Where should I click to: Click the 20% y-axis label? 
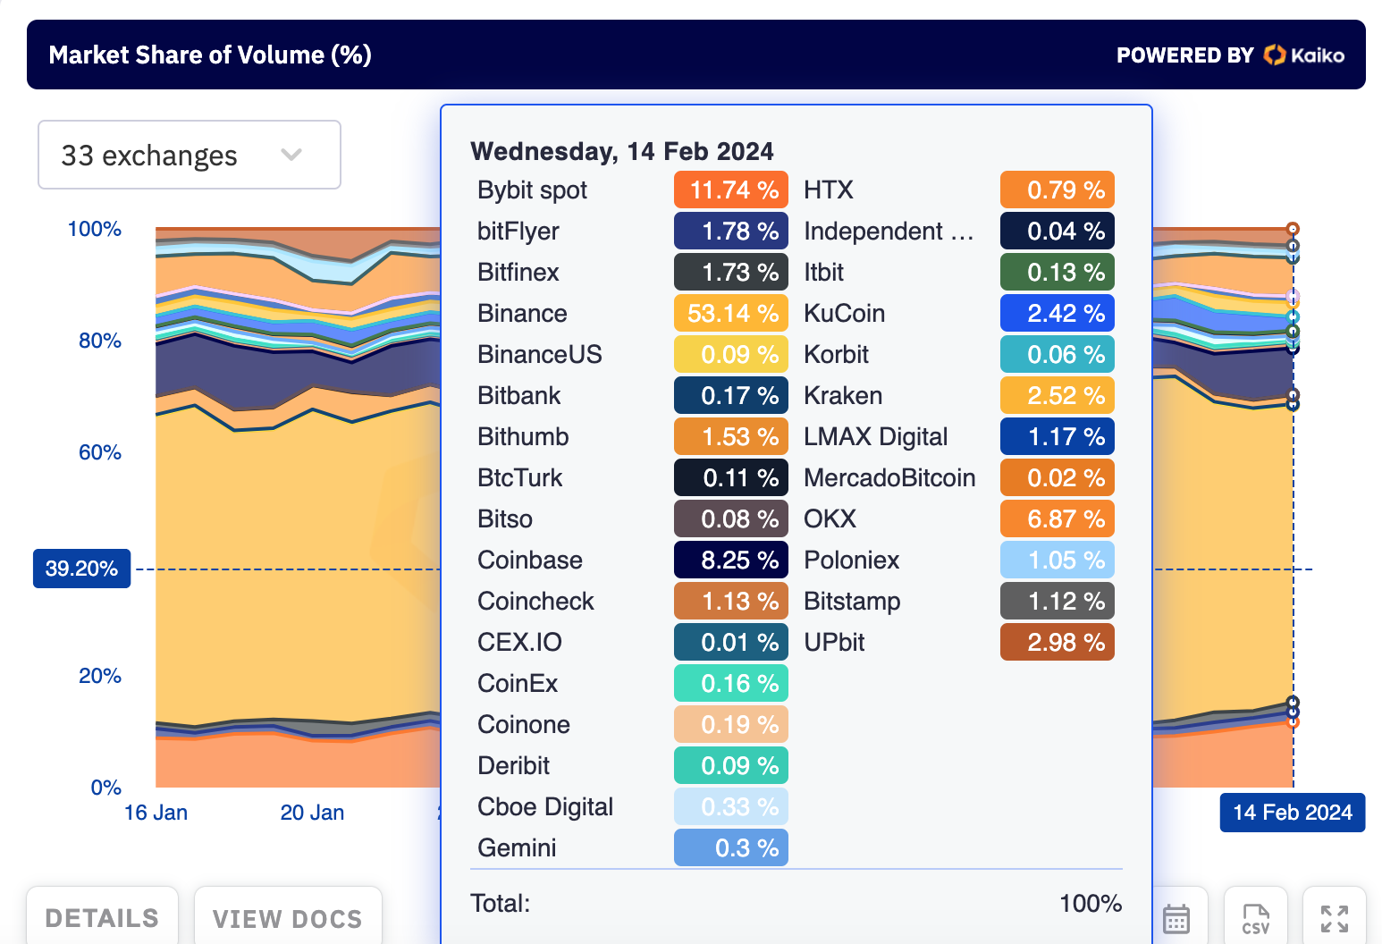100,676
